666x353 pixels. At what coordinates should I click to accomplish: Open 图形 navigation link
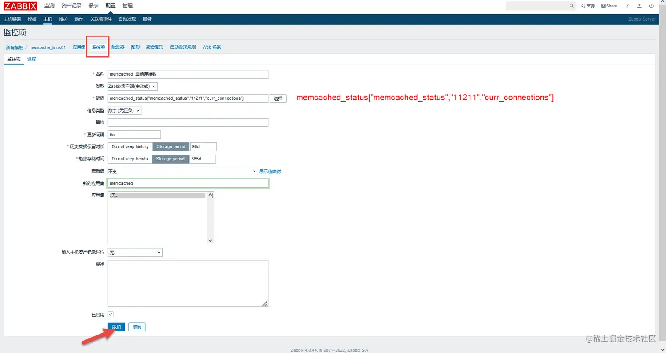point(135,47)
